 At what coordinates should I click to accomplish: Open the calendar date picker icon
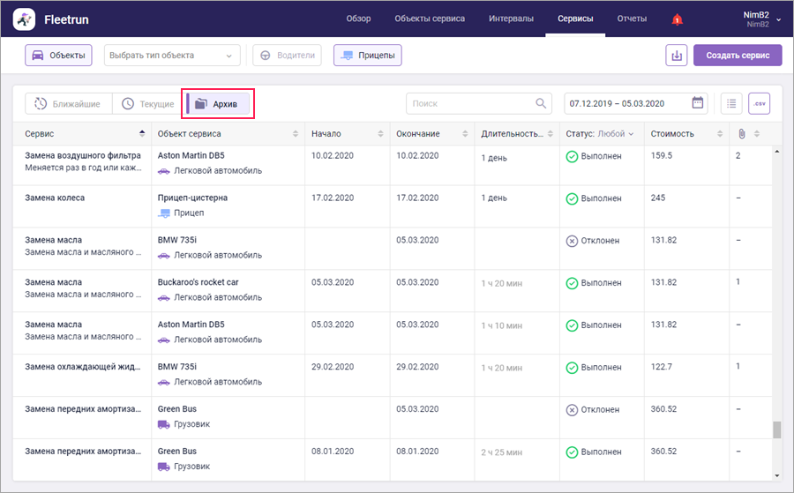pyautogui.click(x=698, y=103)
